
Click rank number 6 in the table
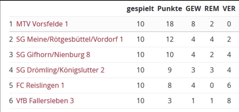pos(11,101)
